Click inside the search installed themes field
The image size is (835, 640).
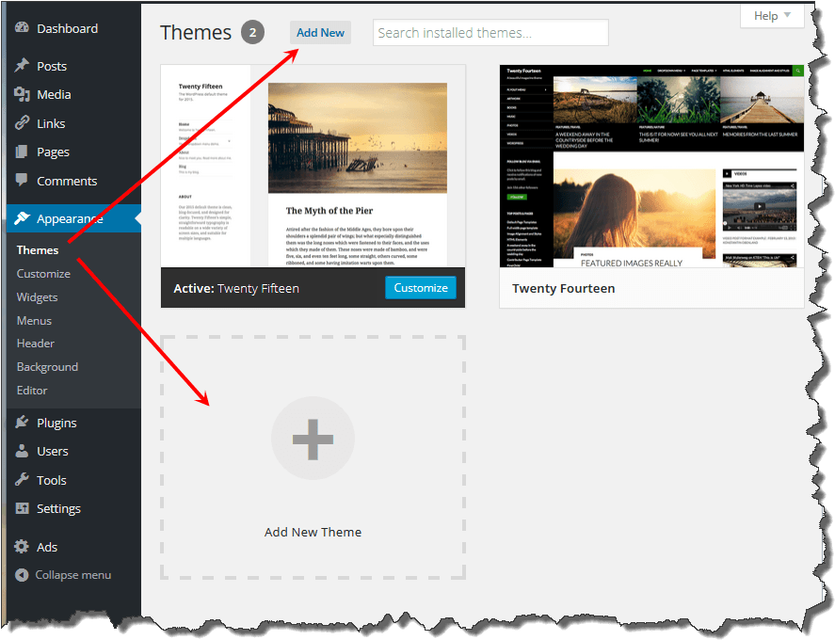click(490, 32)
